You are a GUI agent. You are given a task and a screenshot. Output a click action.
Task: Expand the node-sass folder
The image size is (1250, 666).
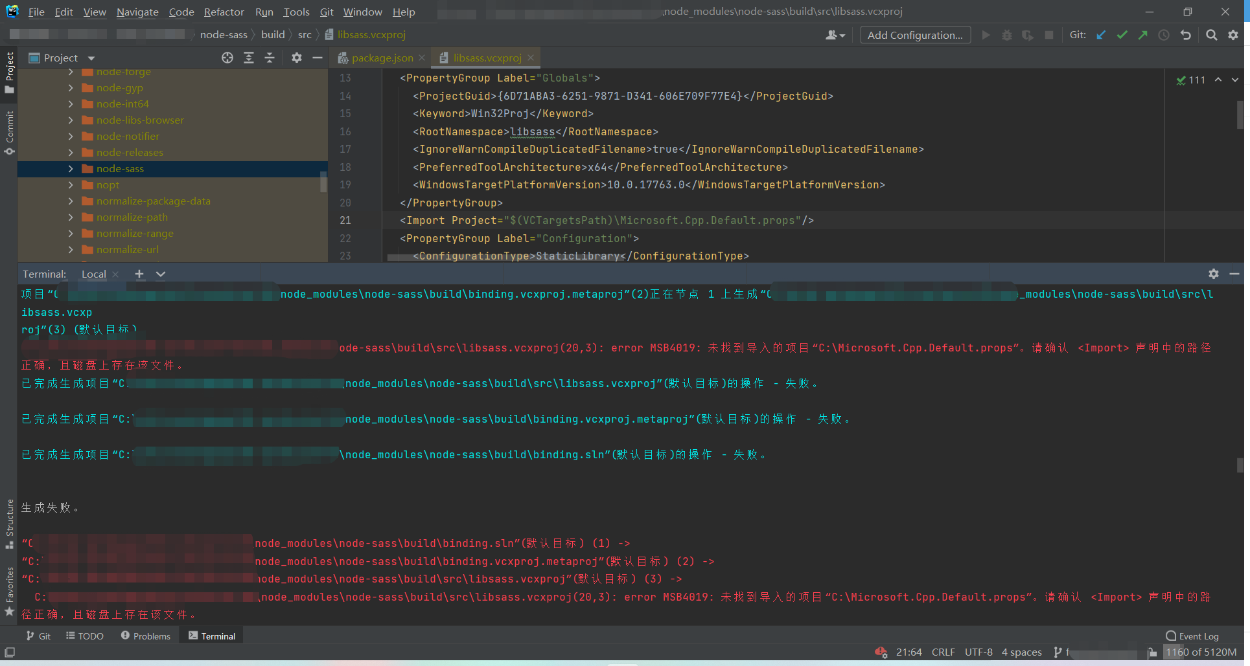[71, 169]
